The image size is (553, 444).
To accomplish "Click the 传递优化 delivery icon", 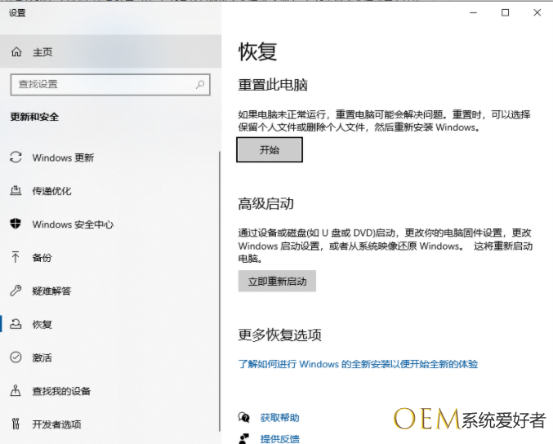I will (x=16, y=191).
